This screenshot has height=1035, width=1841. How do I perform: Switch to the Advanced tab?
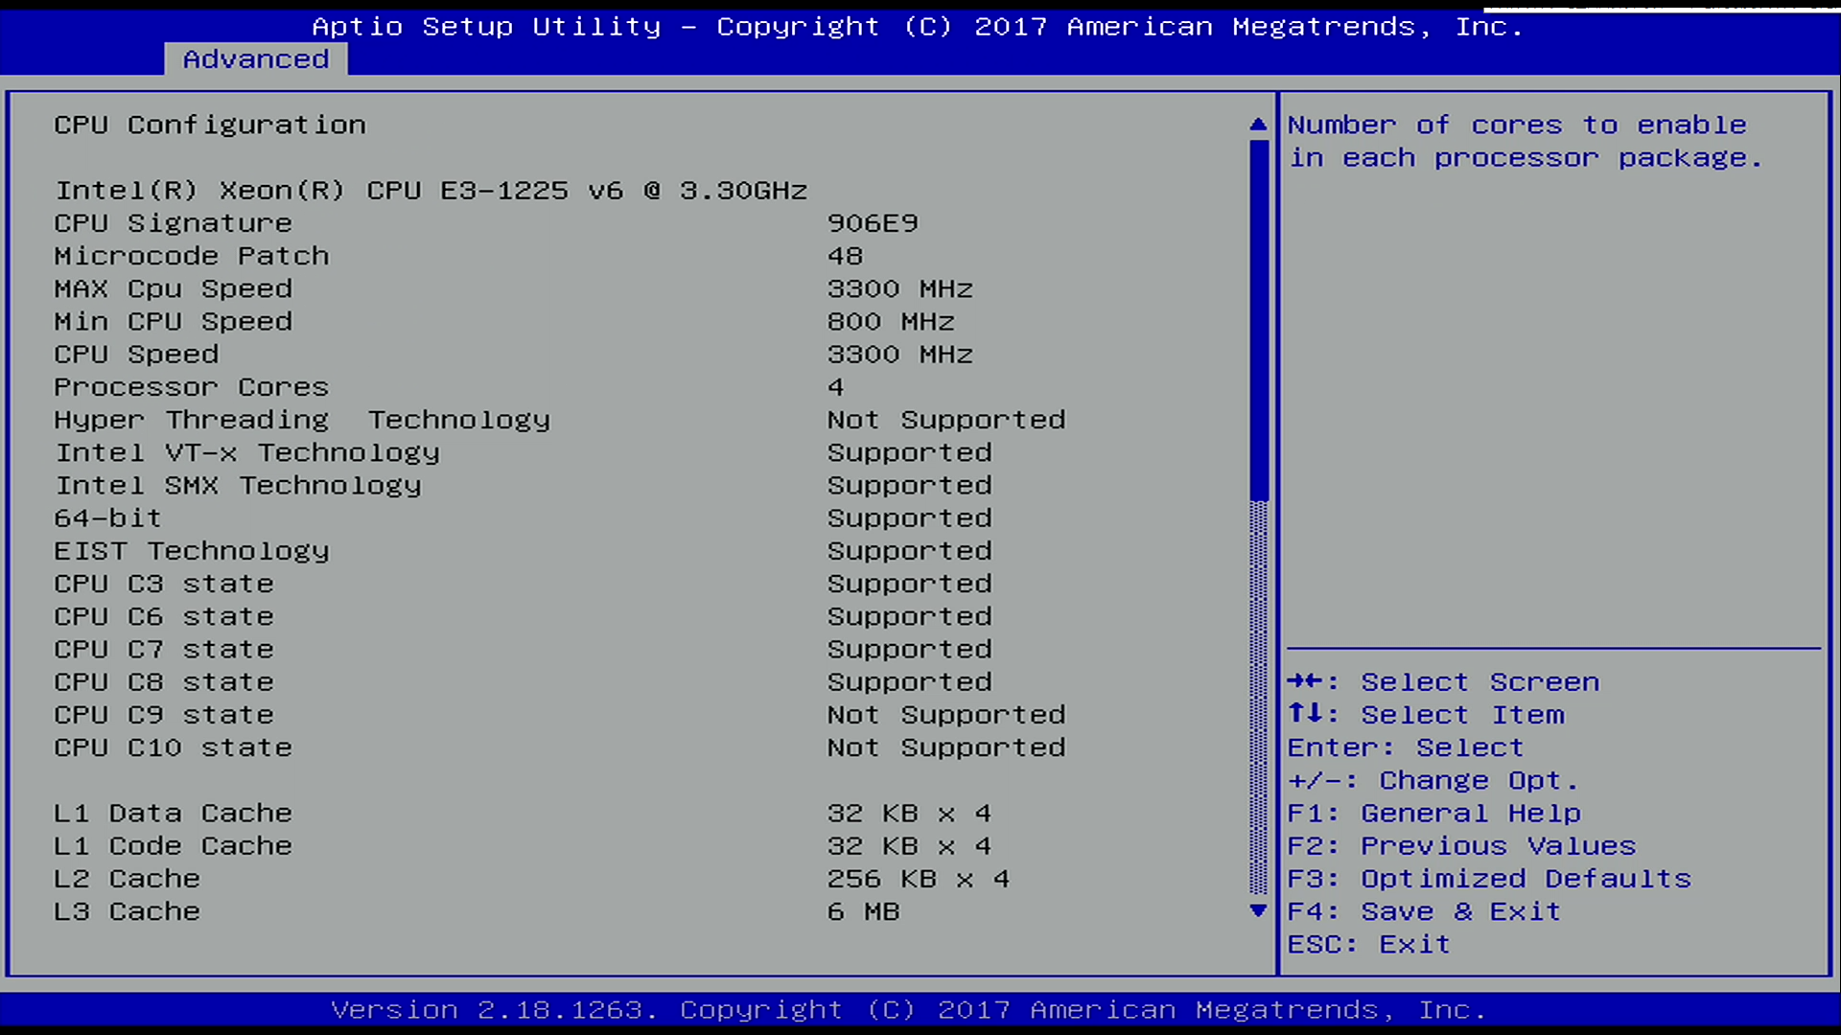point(253,58)
